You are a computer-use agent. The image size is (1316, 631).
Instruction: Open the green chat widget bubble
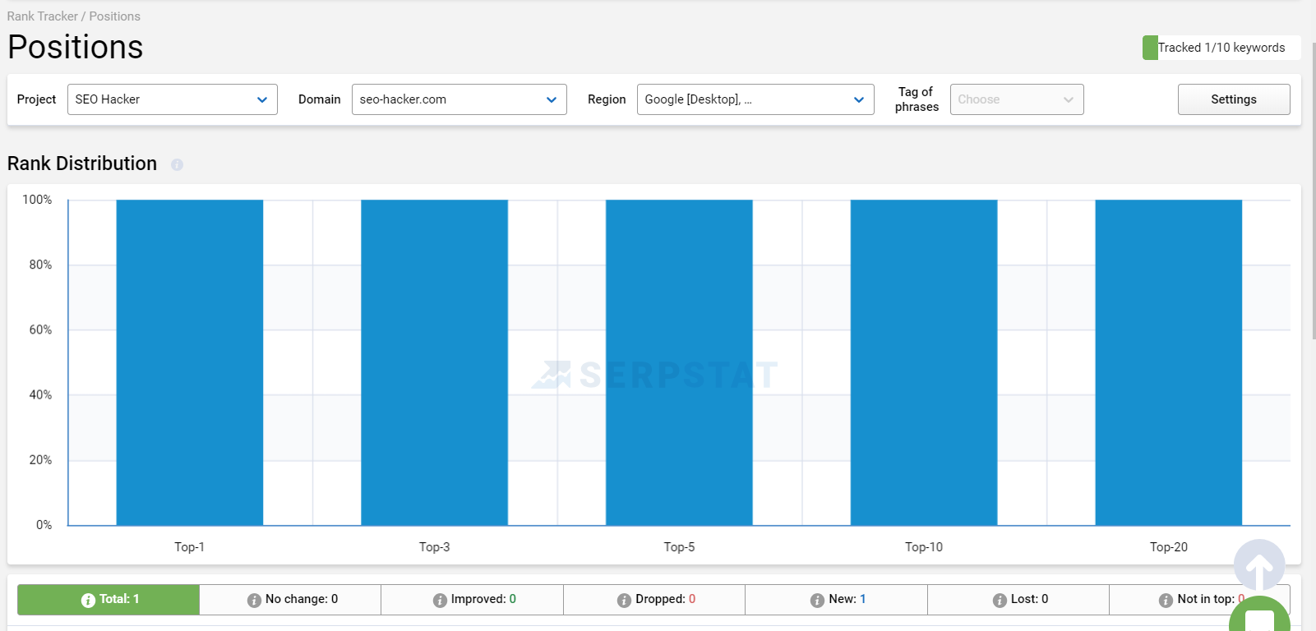pos(1258,618)
